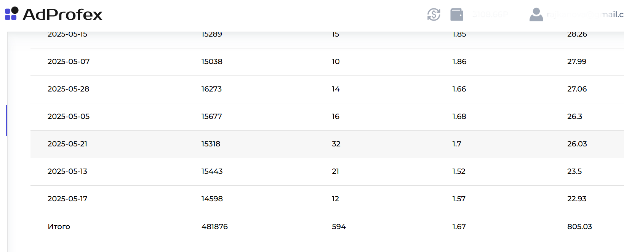Click the account email in header
This screenshot has width=624, height=252.
pyautogui.click(x=585, y=14)
